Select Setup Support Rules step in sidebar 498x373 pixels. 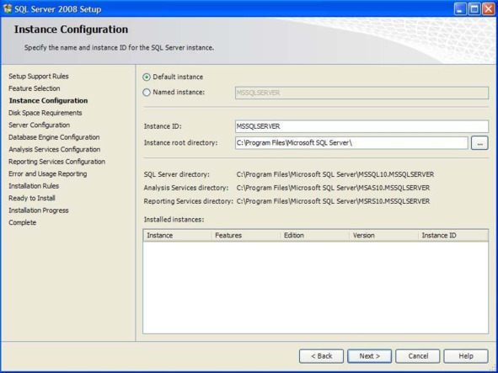coord(39,77)
